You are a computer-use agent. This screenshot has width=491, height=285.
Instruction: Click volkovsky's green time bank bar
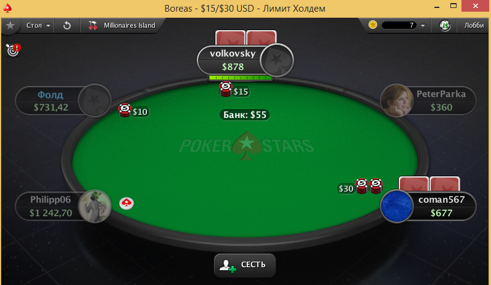(240, 78)
